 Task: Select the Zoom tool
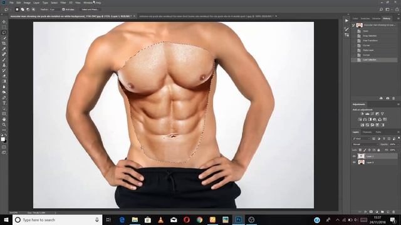point(4,124)
